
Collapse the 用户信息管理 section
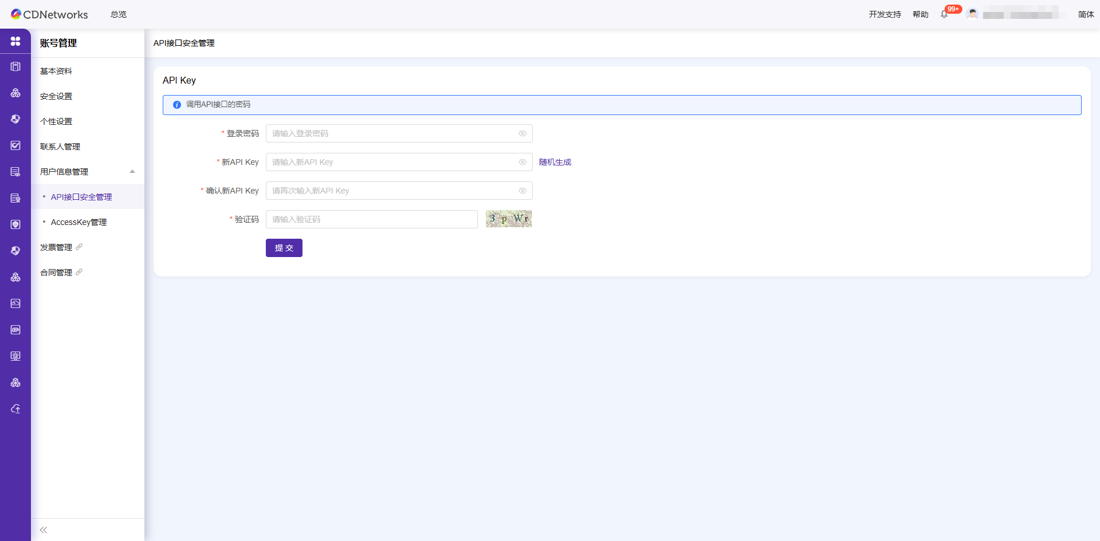point(132,171)
